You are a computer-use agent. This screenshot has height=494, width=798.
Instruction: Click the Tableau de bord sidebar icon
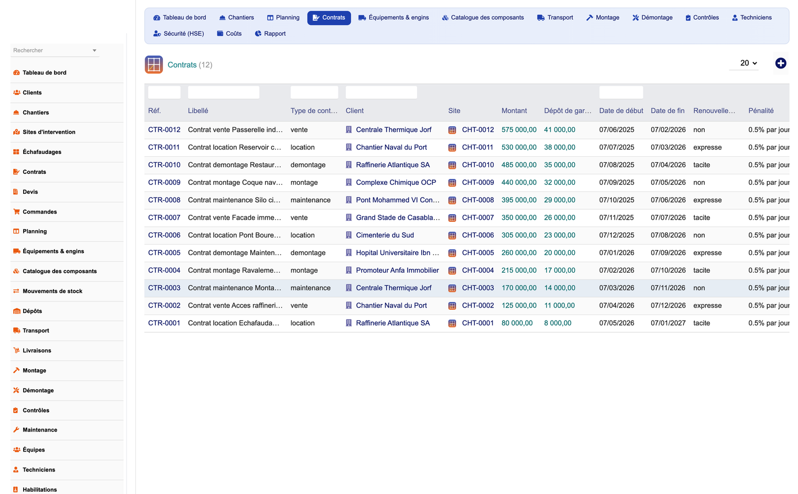coord(17,73)
